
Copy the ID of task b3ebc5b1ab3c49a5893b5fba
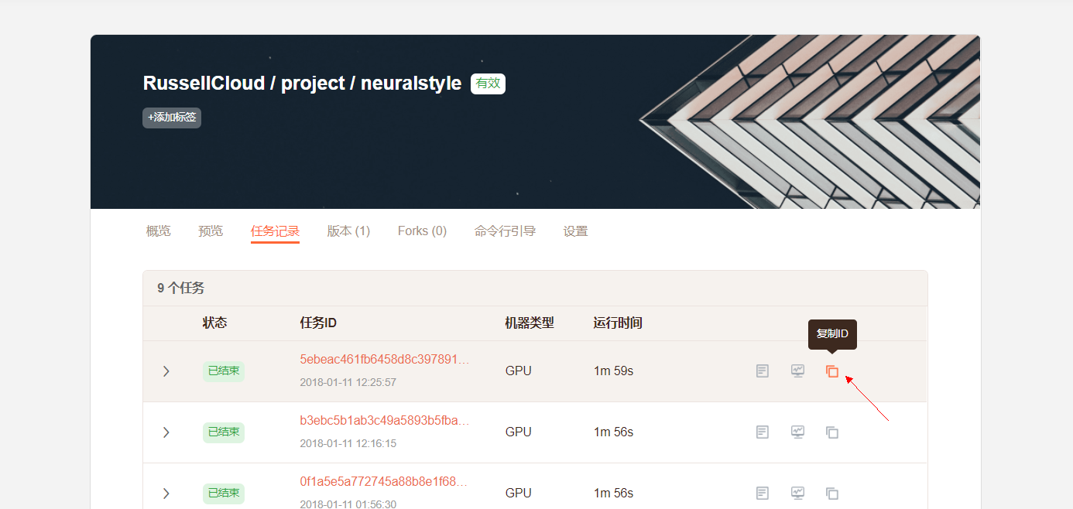pyautogui.click(x=832, y=432)
